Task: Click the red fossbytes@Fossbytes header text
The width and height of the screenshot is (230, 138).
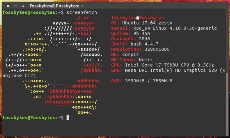Action: click(x=137, y=18)
